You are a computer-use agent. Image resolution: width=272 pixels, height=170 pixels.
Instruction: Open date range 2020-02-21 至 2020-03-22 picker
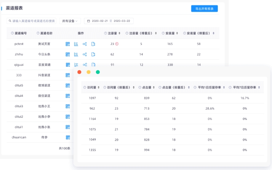coord(109,21)
